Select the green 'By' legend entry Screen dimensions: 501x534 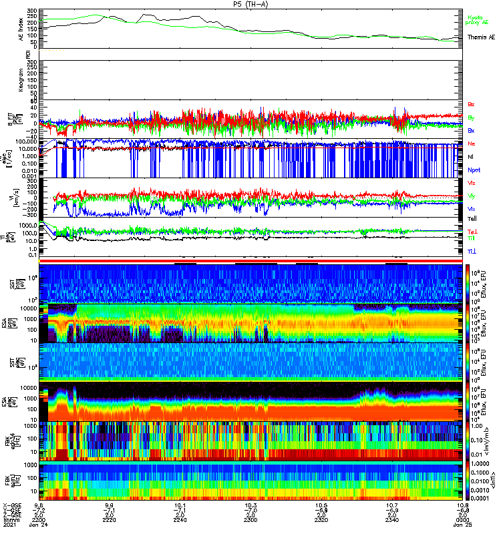[471, 117]
